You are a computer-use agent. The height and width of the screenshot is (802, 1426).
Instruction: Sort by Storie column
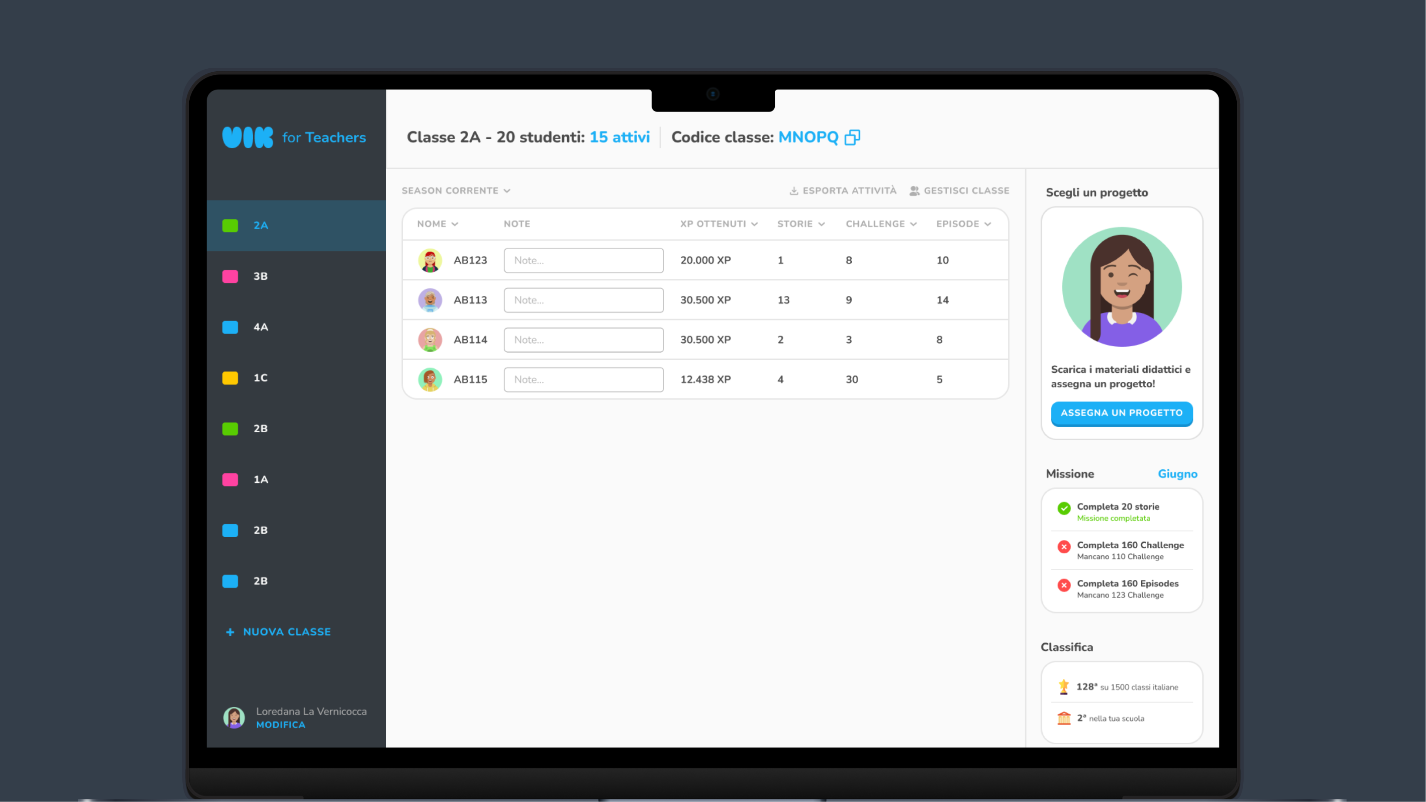[801, 224]
